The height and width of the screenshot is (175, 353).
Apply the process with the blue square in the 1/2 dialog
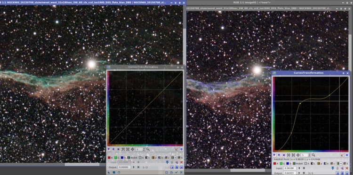point(114,172)
